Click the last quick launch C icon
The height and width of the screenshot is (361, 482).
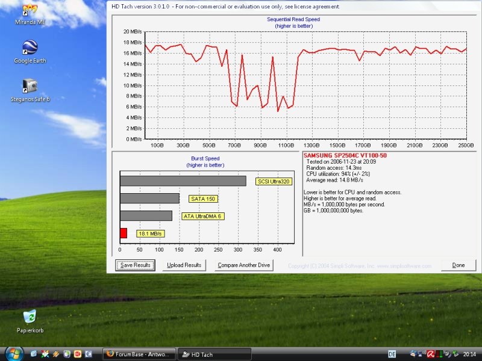[88, 354]
